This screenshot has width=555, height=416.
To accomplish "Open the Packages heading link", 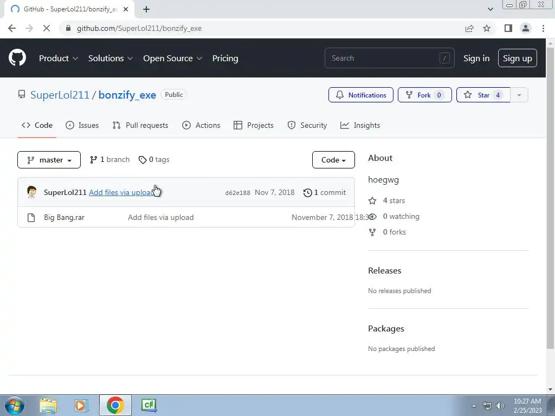I will coord(386,329).
